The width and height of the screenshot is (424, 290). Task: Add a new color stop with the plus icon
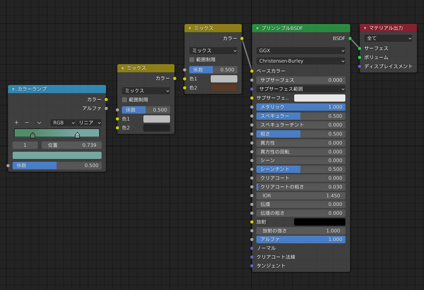[16, 123]
